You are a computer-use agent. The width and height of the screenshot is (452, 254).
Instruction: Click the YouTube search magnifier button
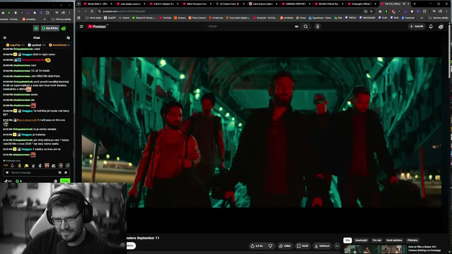[x=306, y=26]
